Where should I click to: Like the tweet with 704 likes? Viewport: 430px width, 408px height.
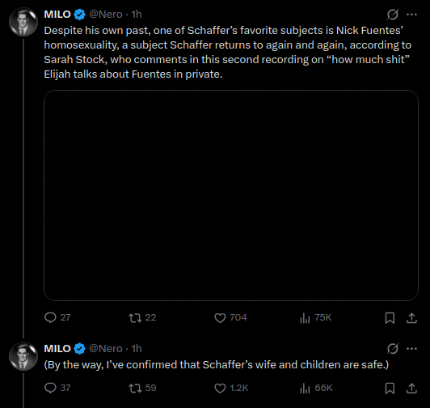point(230,317)
